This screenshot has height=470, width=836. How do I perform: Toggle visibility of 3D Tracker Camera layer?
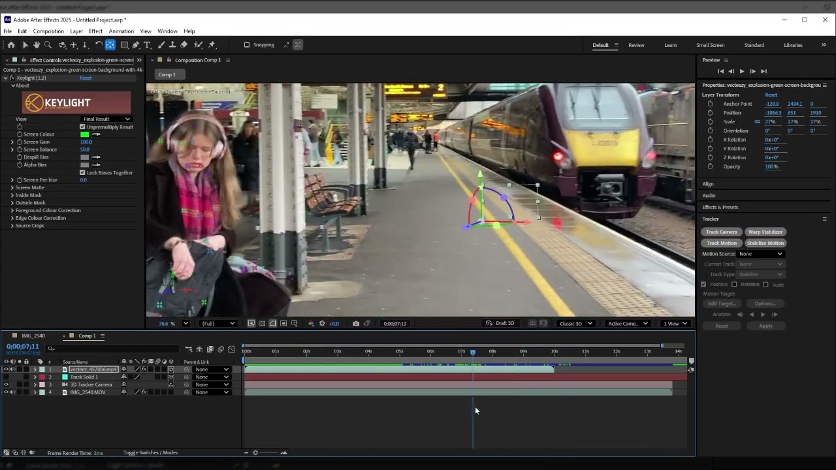tap(6, 384)
